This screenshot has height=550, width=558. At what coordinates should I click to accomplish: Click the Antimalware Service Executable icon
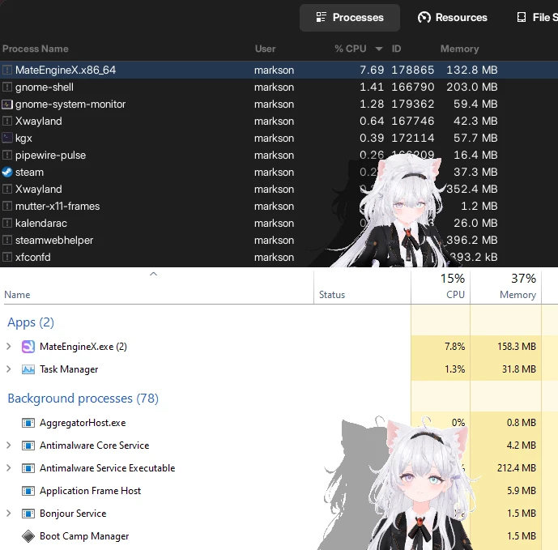[x=28, y=468]
